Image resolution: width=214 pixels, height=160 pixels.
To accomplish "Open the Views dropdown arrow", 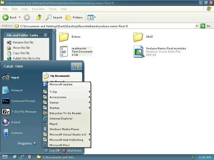I will (x=95, y=17).
